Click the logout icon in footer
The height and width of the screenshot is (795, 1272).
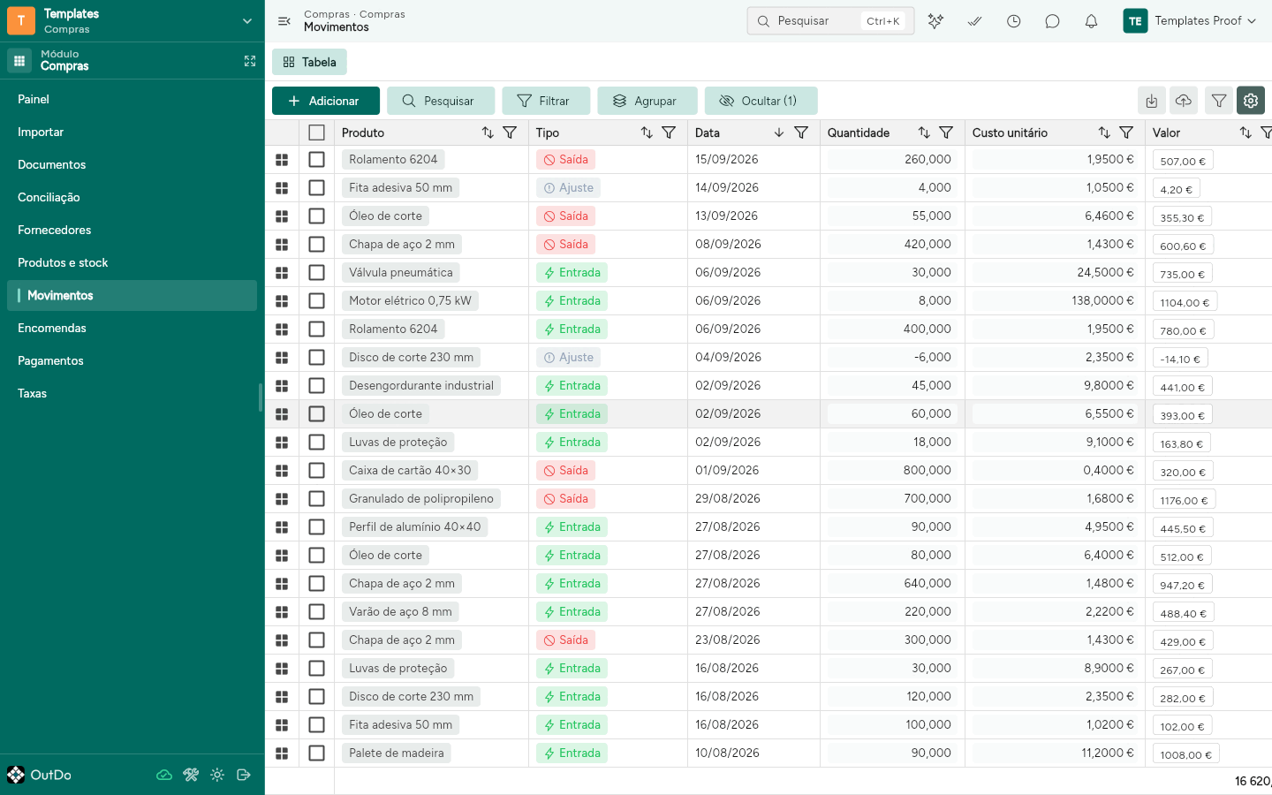coord(244,775)
